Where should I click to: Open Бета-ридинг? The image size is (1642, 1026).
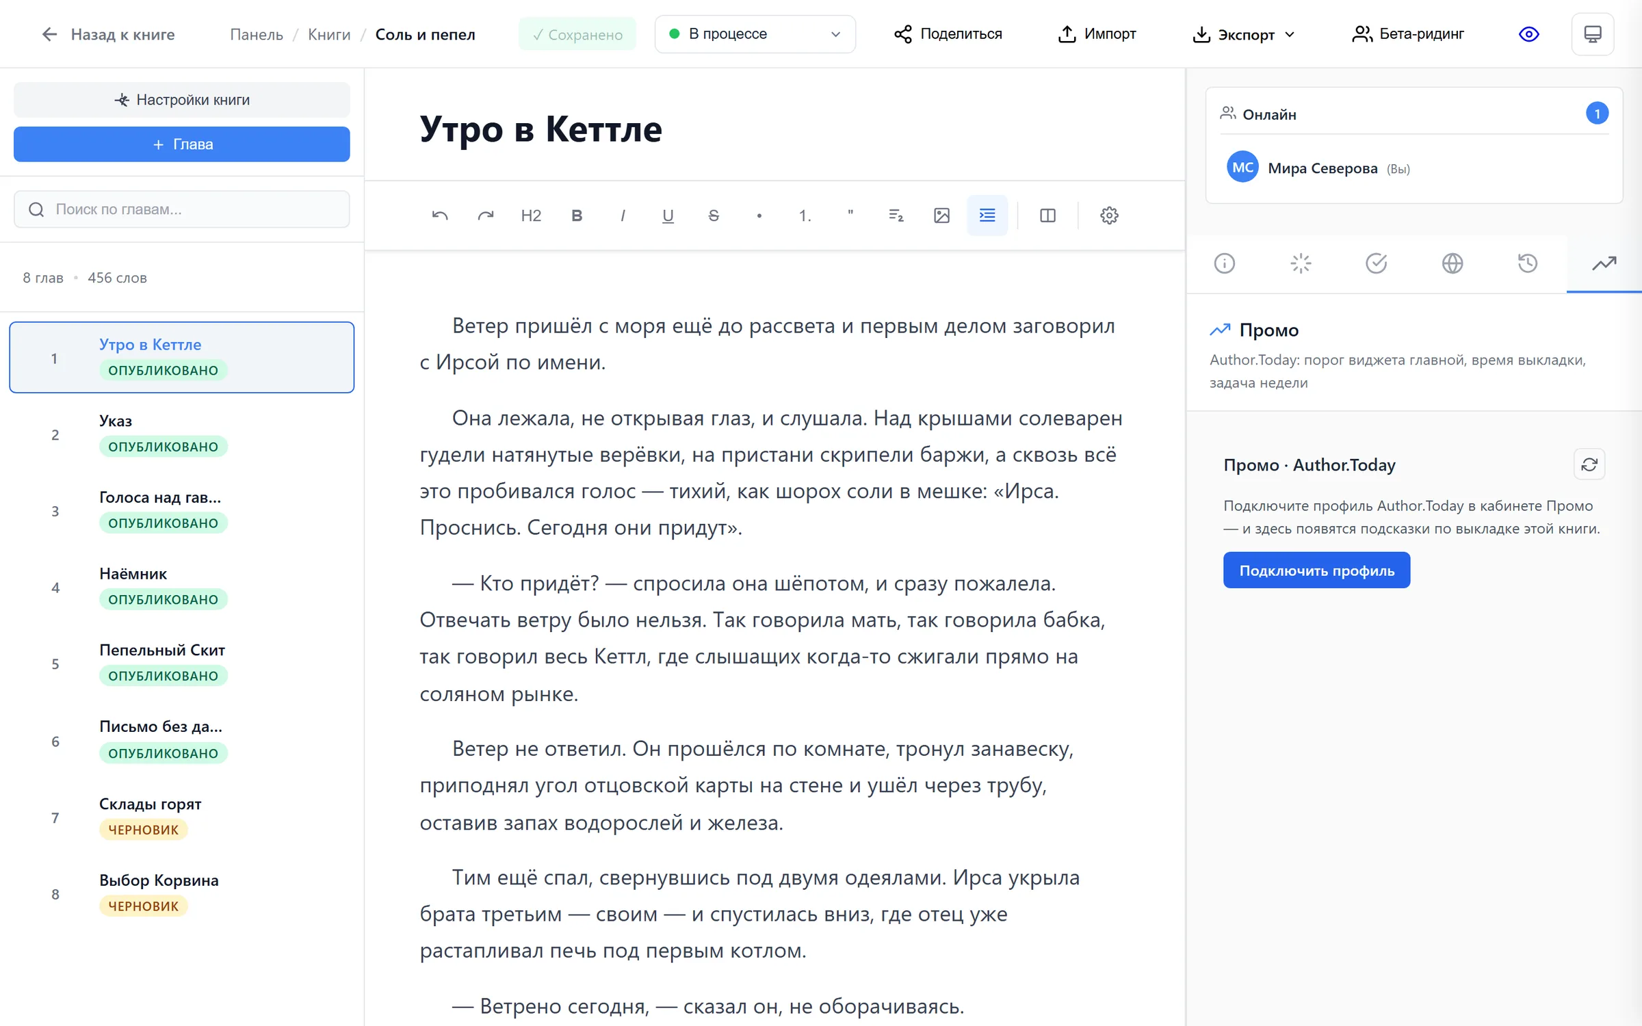pyautogui.click(x=1408, y=34)
